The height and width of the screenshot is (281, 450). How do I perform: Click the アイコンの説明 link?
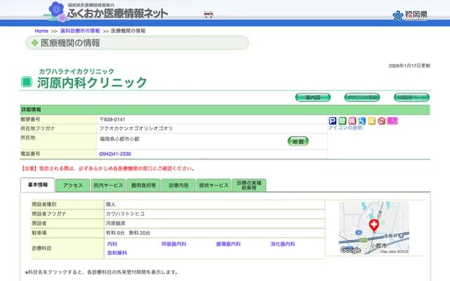tap(345, 128)
